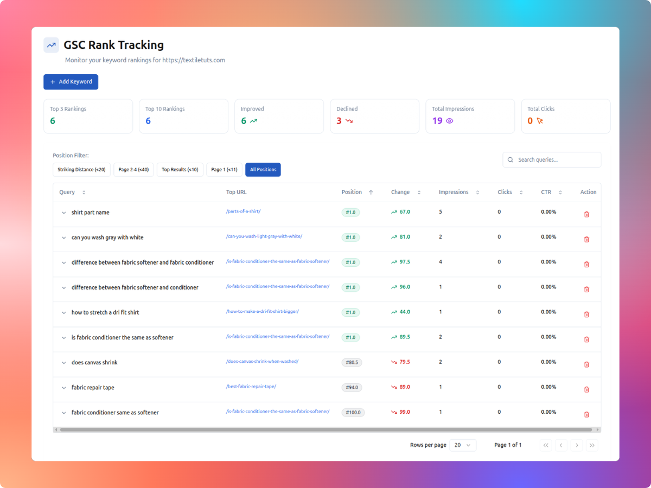The image size is (651, 488).
Task: Delete 'difference between fabric softener and fabric conditioner' row
Action: click(x=586, y=264)
